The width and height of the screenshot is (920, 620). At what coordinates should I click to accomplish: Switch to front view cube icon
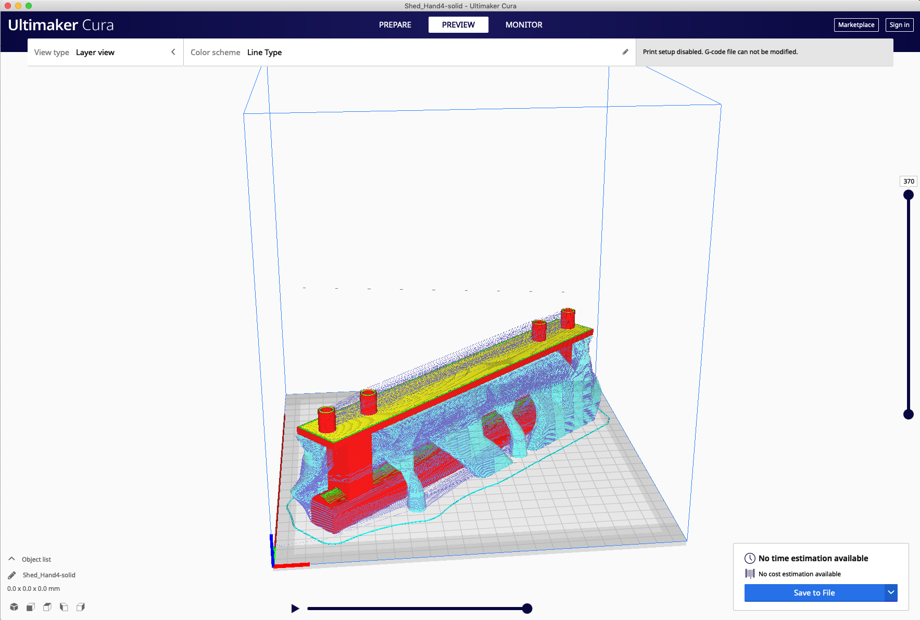pos(31,607)
